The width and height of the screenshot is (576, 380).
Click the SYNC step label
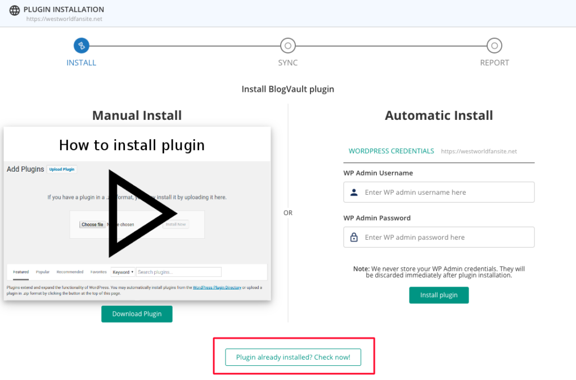click(x=287, y=63)
